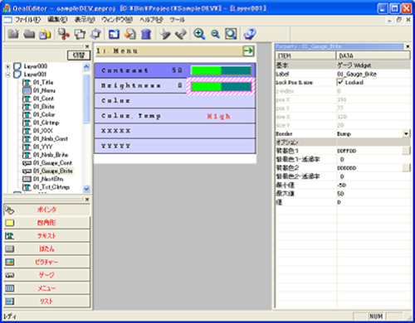Viewport: 415px width, 323px height.
Task: Close the layer tree panel with its X
Action: (x=87, y=46)
